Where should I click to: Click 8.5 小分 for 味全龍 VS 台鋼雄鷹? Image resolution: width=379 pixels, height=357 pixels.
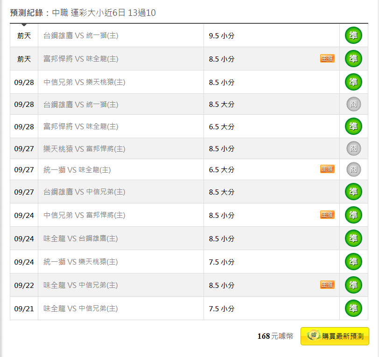coord(222,239)
